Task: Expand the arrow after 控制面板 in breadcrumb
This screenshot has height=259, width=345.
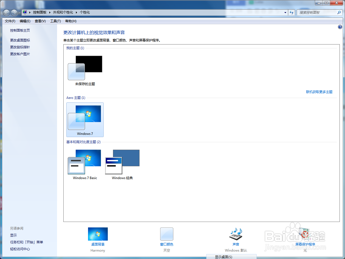Action: tap(50, 12)
